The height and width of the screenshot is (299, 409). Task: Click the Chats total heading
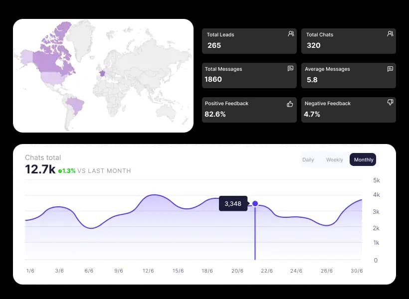click(x=43, y=157)
